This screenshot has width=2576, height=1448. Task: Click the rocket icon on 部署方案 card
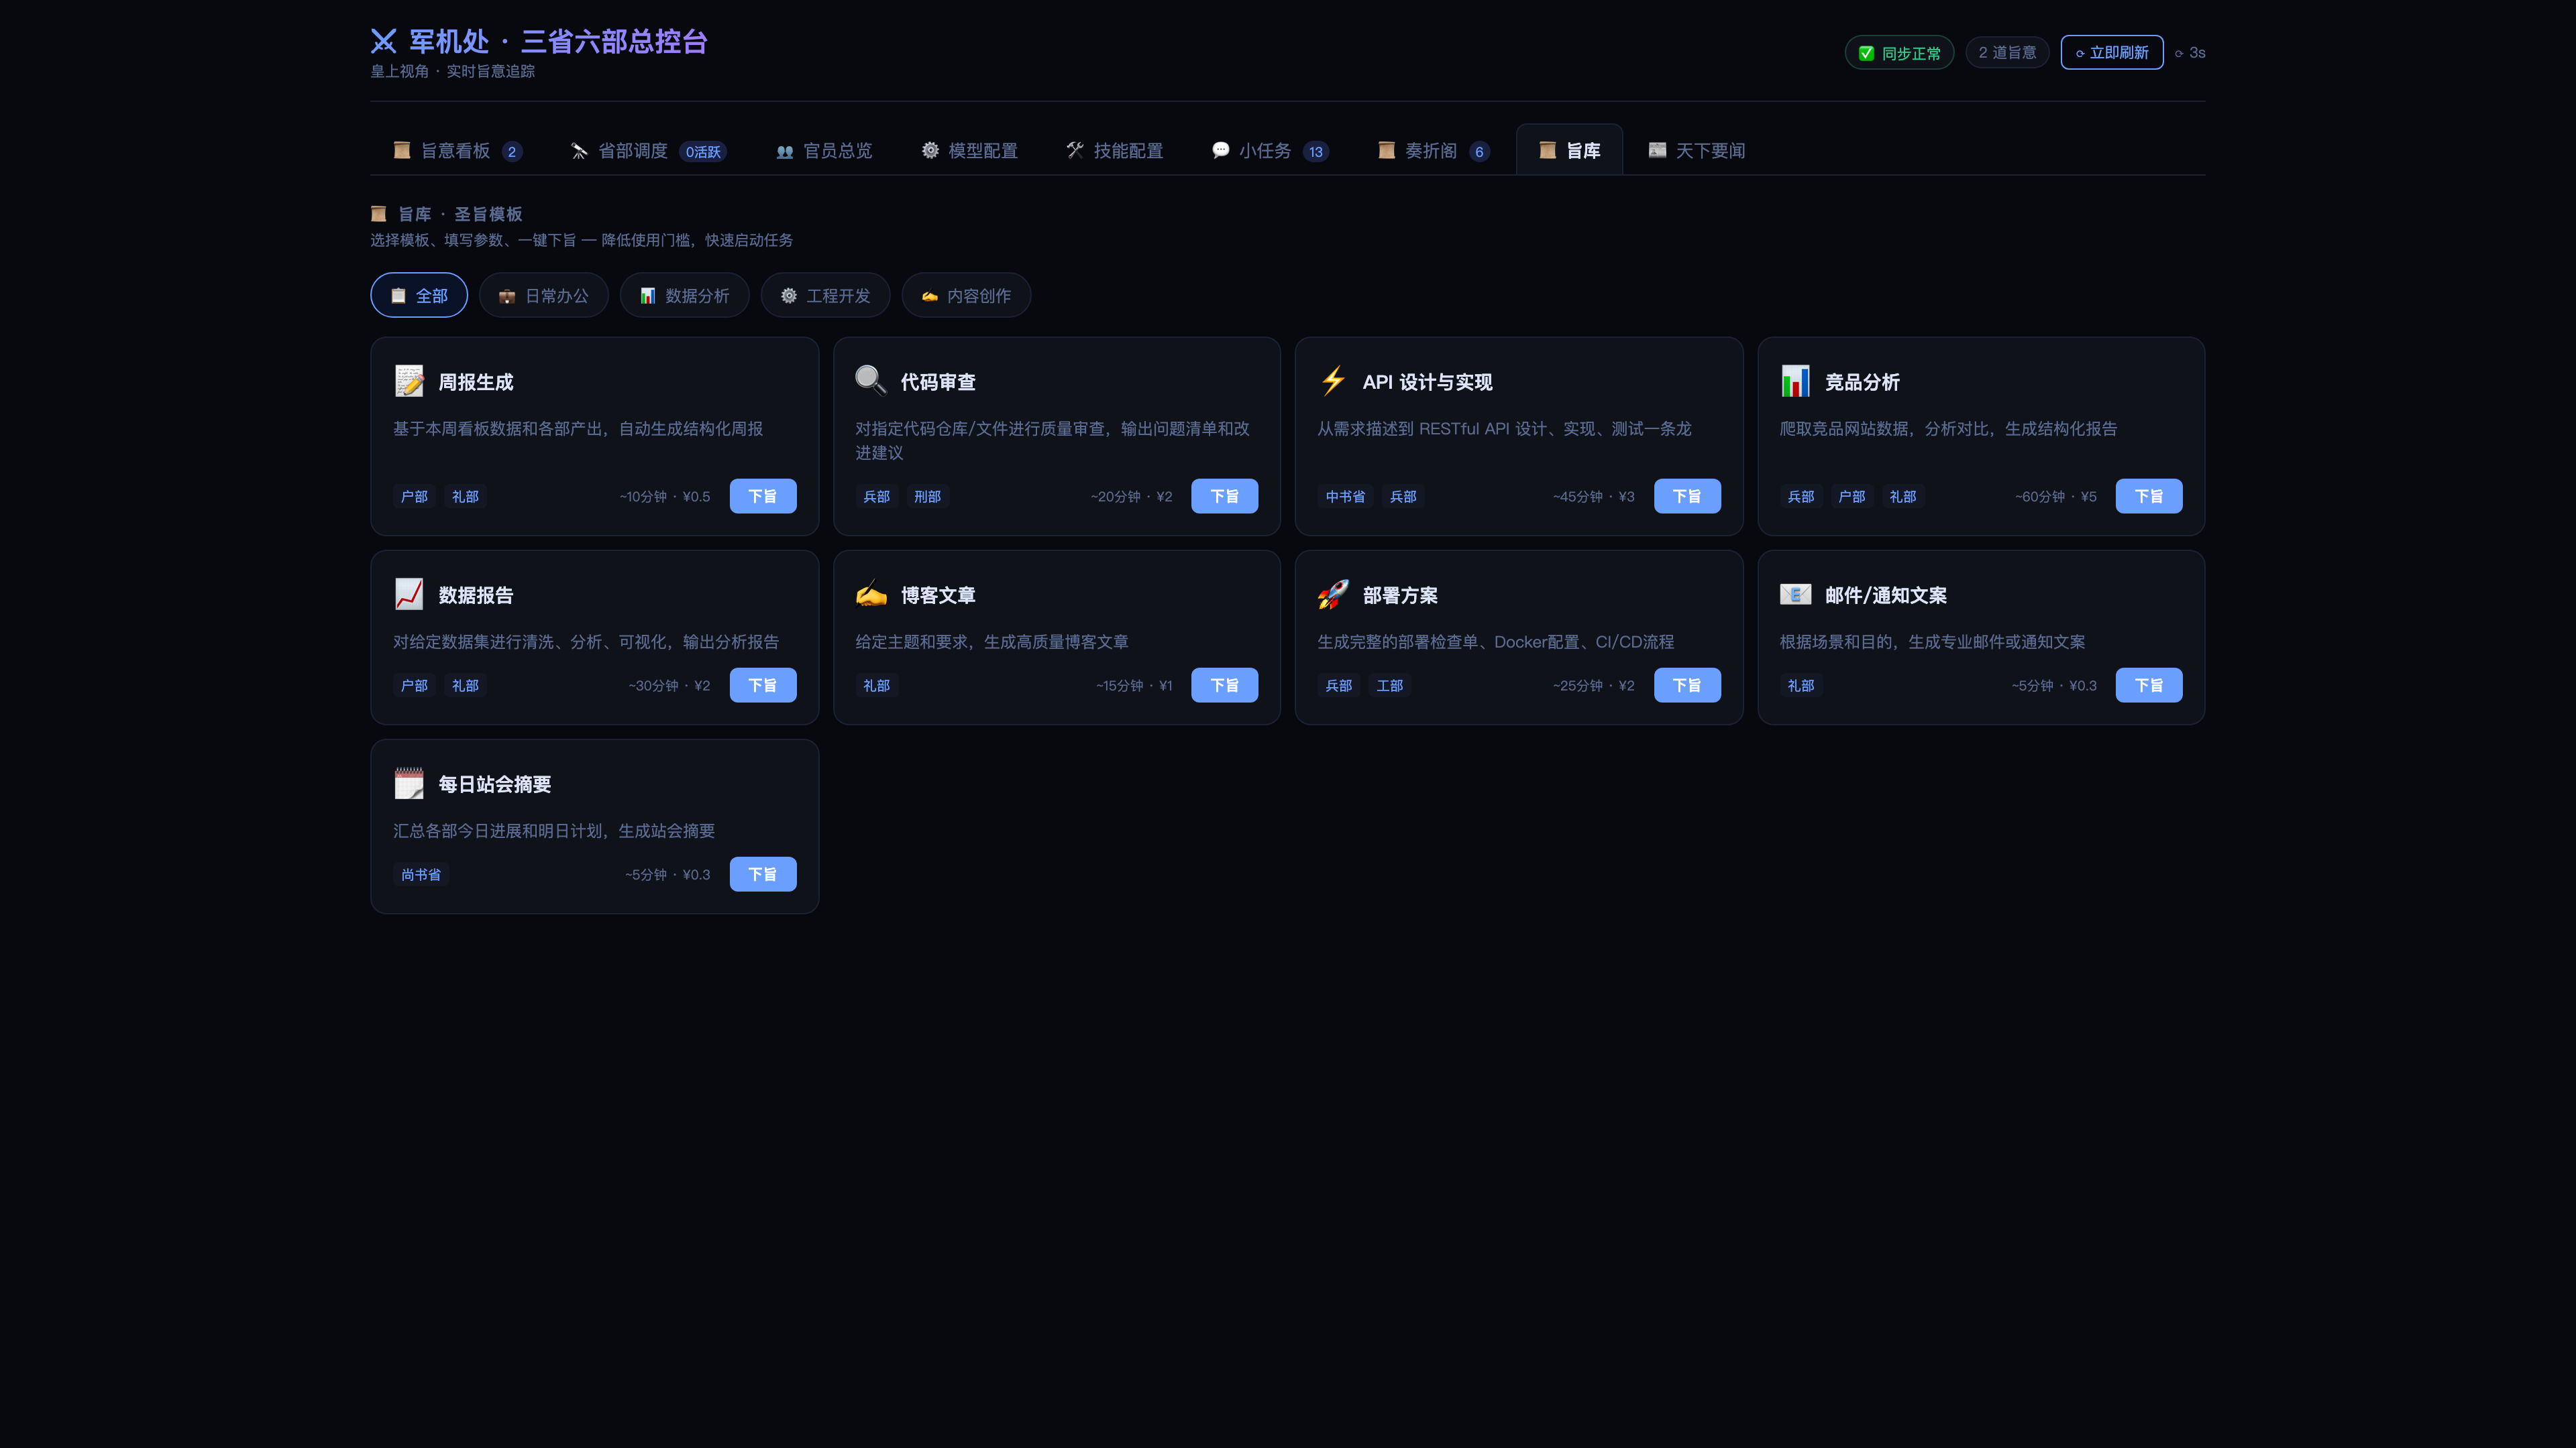[x=1333, y=595]
